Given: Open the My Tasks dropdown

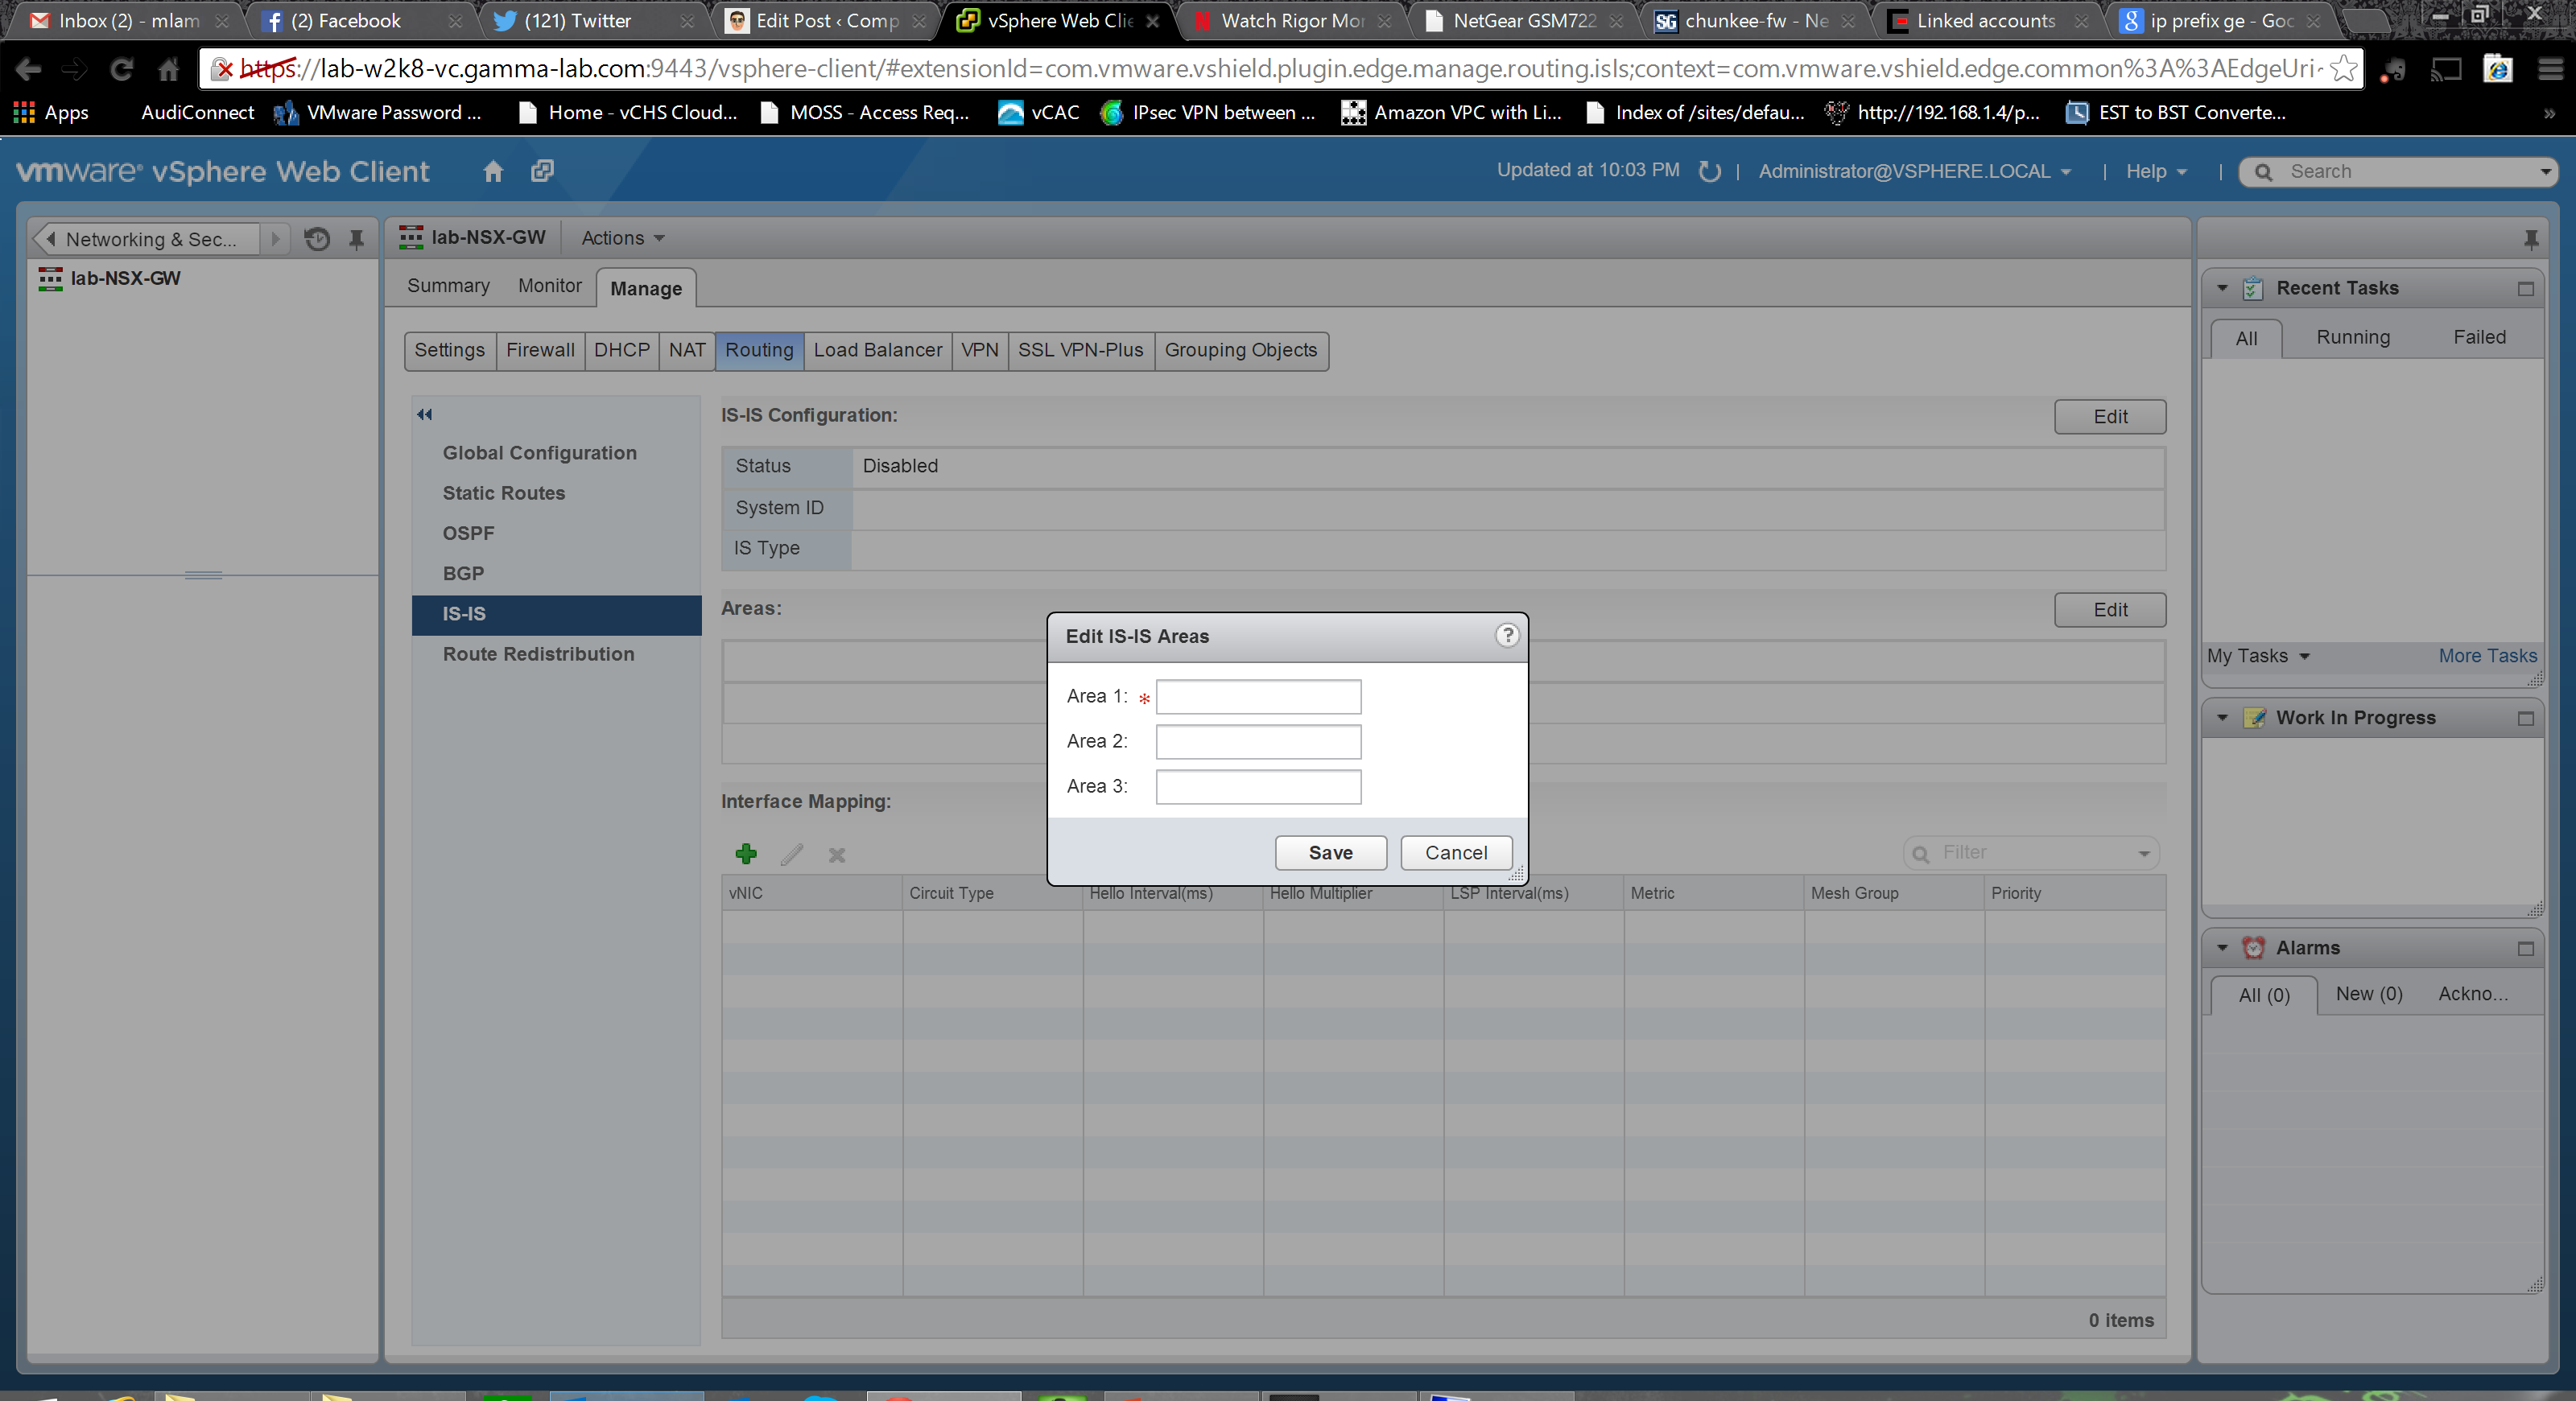Looking at the screenshot, I should pos(2258,656).
